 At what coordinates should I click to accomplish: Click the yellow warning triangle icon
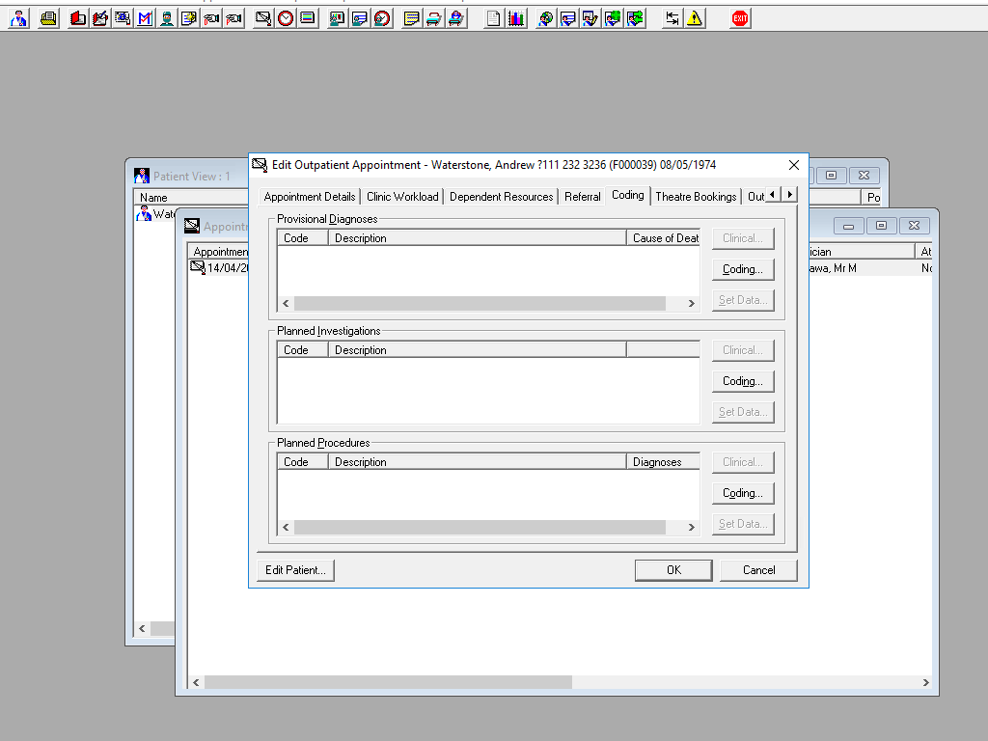pos(695,18)
